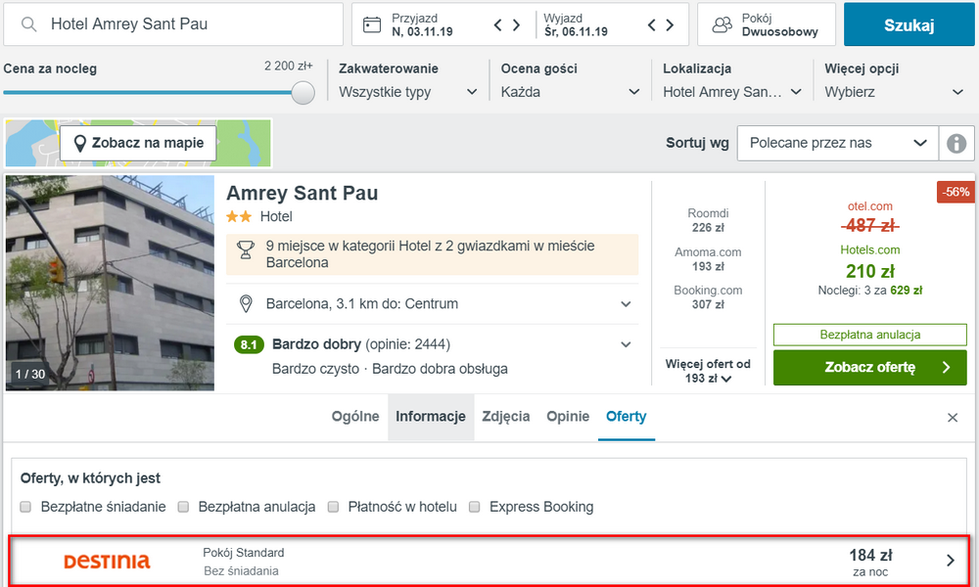Click the hotel name search field

tap(173, 24)
